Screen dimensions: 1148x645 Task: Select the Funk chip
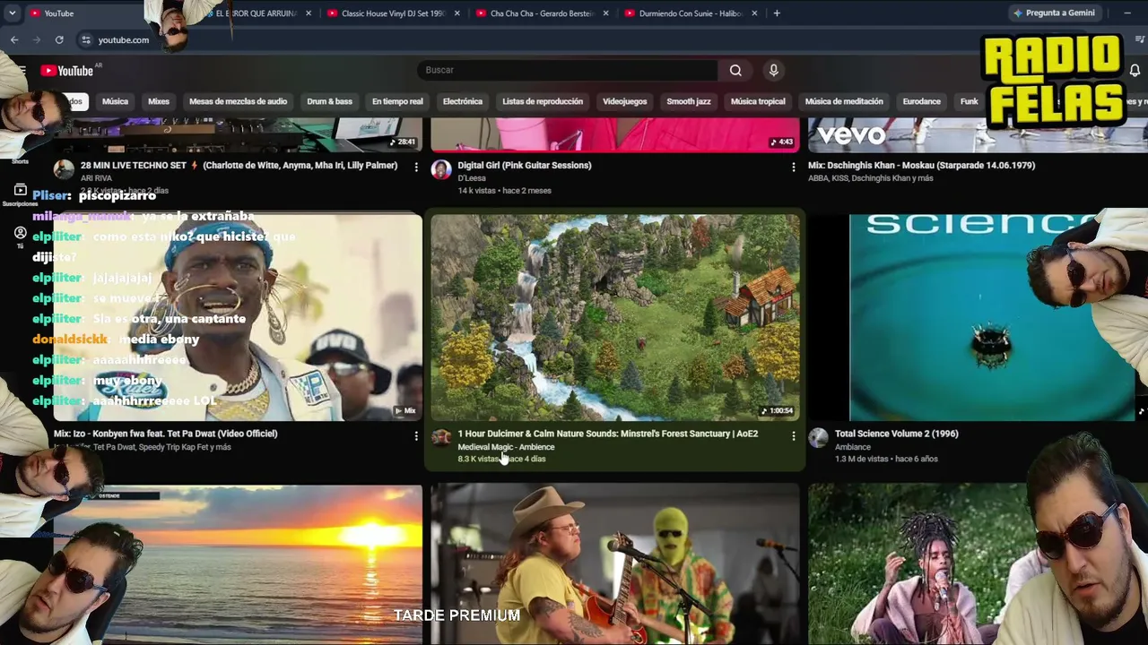point(969,101)
